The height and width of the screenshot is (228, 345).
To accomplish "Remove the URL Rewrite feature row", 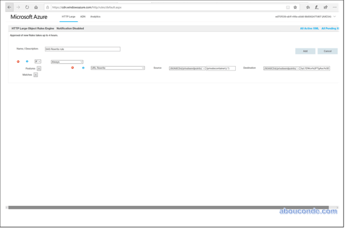I will 72,68.
